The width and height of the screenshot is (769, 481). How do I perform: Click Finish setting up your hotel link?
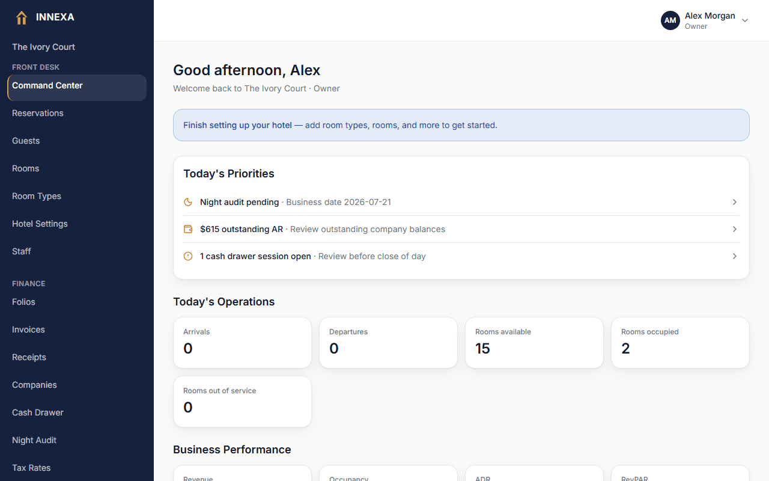[x=237, y=125]
